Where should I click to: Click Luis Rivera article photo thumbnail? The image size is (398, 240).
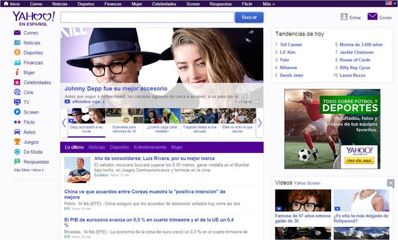pos(77,170)
